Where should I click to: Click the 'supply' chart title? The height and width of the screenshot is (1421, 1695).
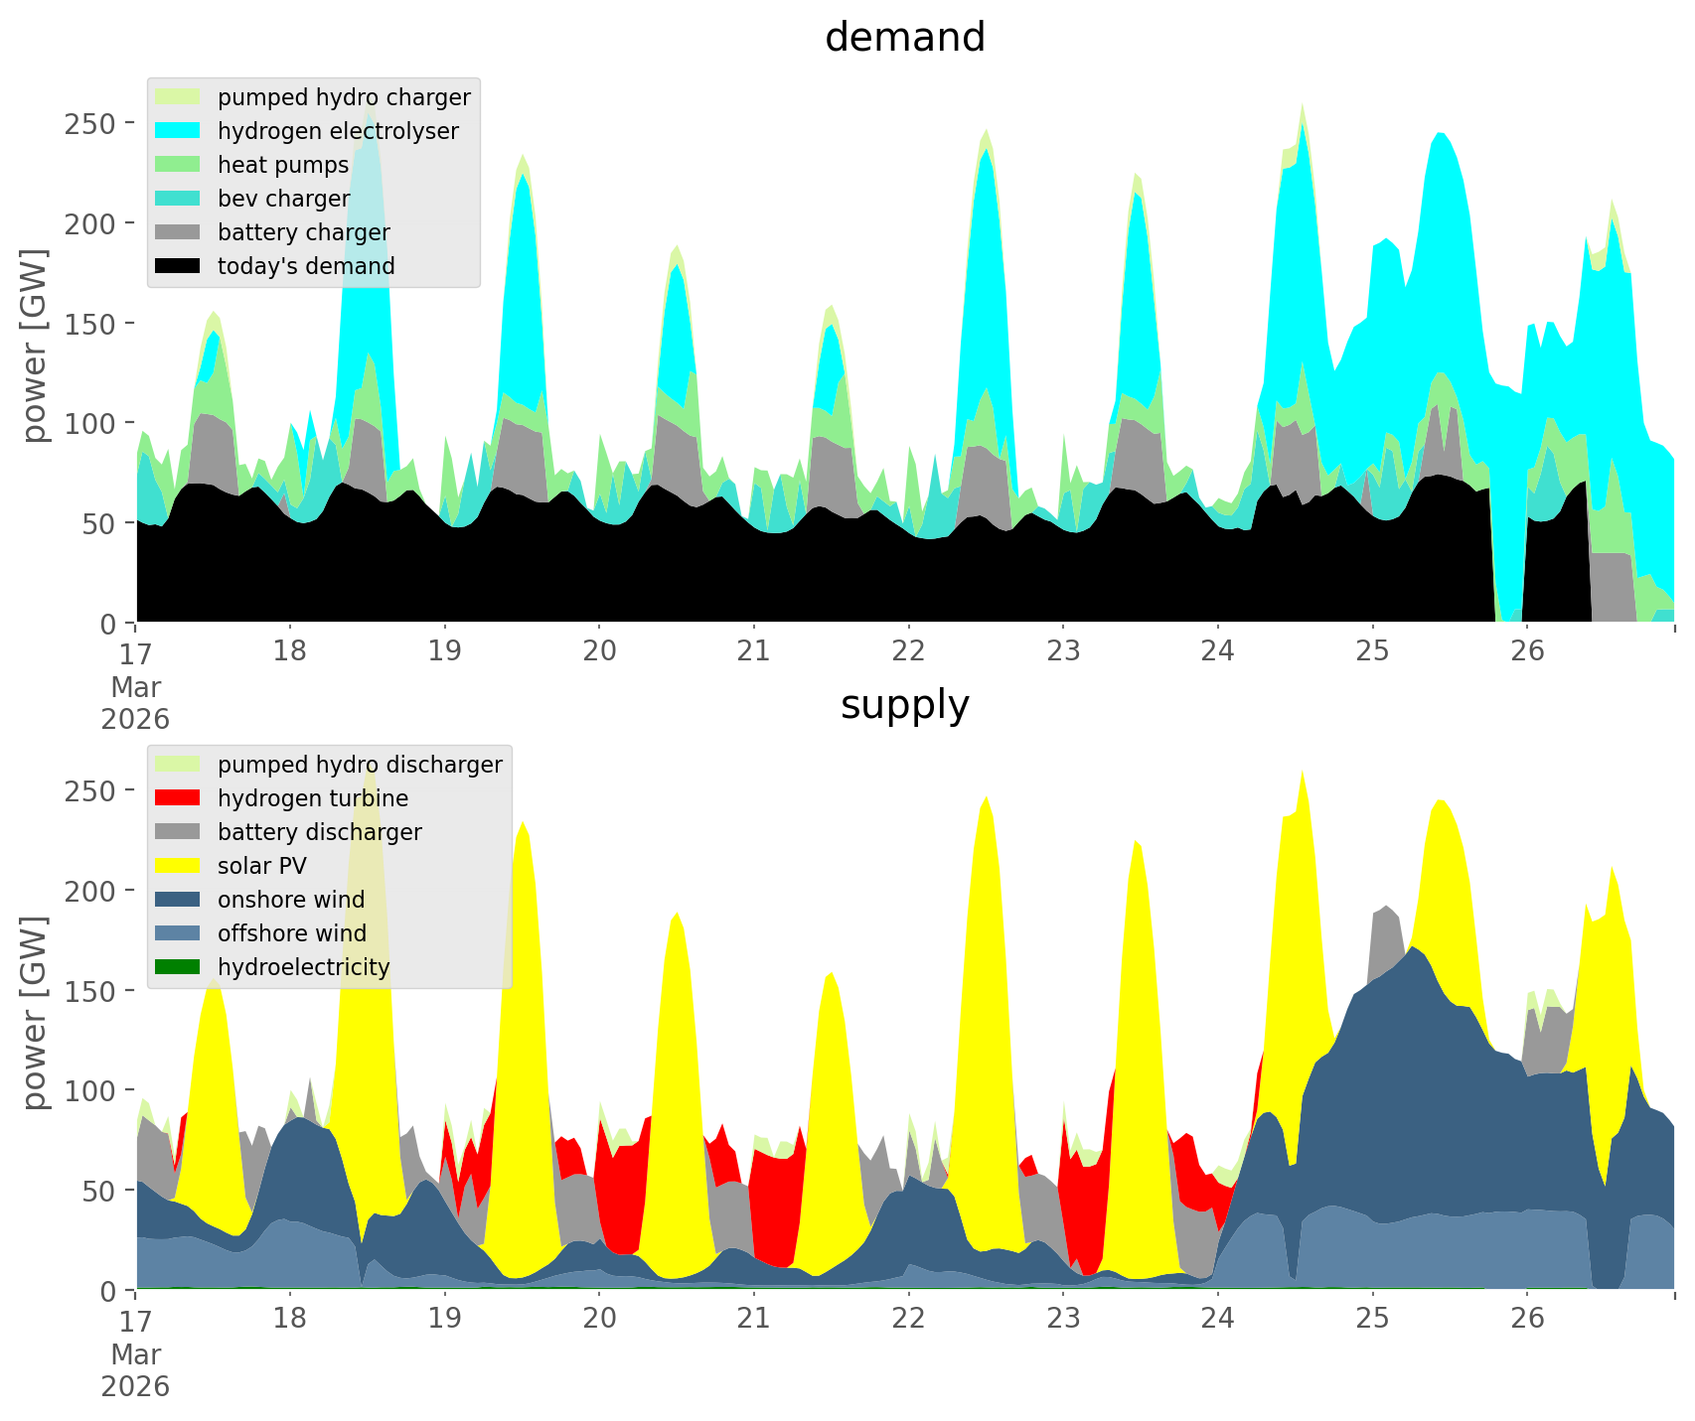click(x=904, y=705)
